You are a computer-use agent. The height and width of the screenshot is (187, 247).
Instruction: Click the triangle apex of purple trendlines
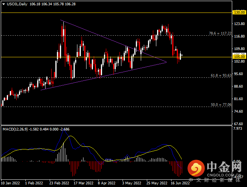pyautogui.click(x=166, y=62)
